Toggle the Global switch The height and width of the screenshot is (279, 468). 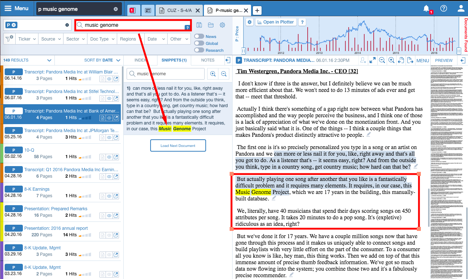pos(199,43)
